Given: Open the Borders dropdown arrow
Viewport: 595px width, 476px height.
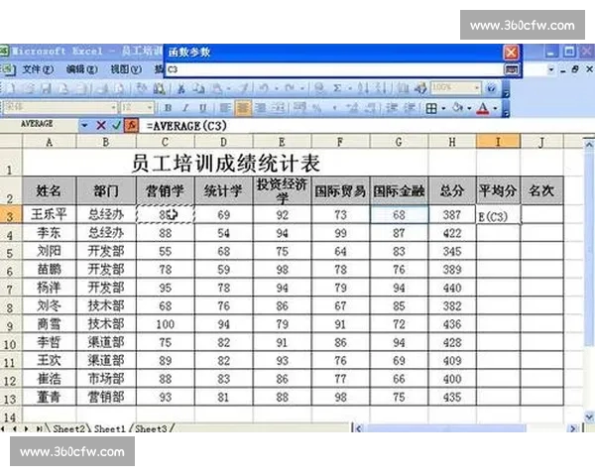Looking at the screenshot, I should [443, 108].
